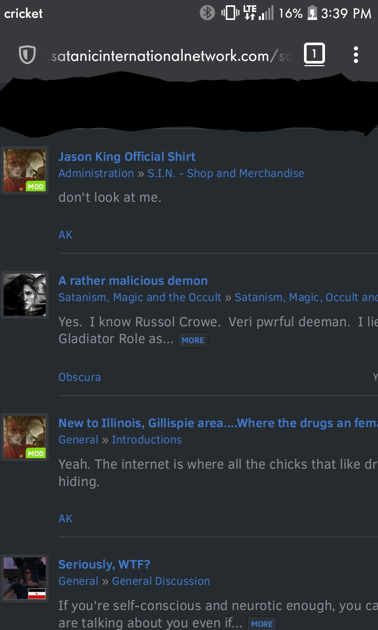Open the Seriously, WTF? thread title
This screenshot has height=630, width=378.
(x=104, y=564)
